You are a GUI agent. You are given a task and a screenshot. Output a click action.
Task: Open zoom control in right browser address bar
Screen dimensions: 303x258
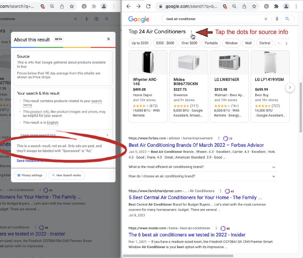pyautogui.click(x=234, y=6)
